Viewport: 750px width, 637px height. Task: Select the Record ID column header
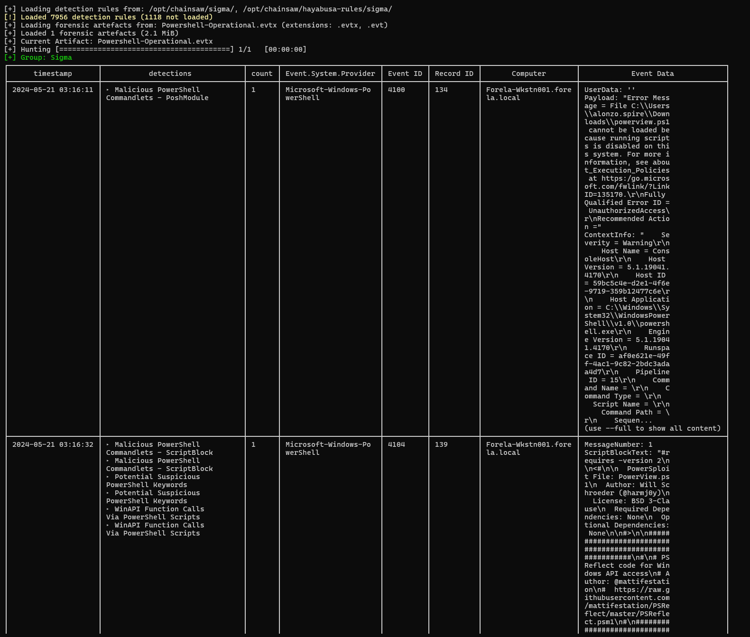click(x=454, y=74)
